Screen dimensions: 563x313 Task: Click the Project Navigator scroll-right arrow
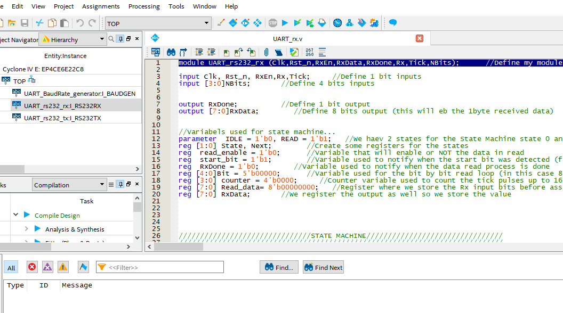tap(137, 169)
